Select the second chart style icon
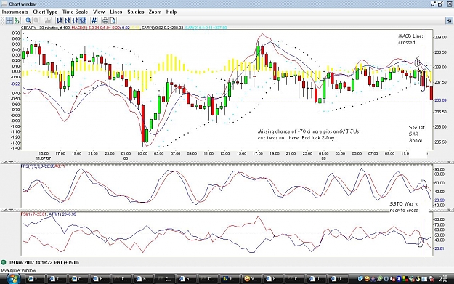 click(67, 20)
